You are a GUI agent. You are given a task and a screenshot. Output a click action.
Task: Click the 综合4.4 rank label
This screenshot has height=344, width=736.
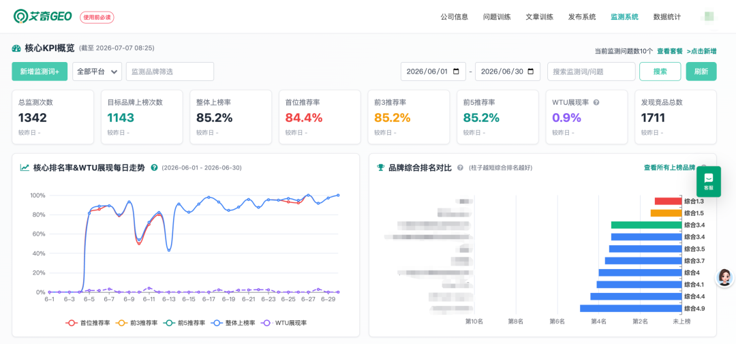(694, 296)
